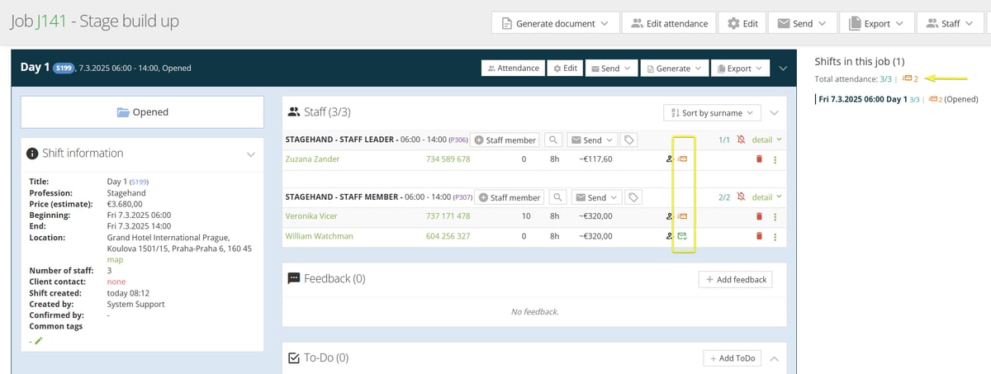The height and width of the screenshot is (374, 991).
Task: Collapse the Shift information panel
Action: pos(251,154)
